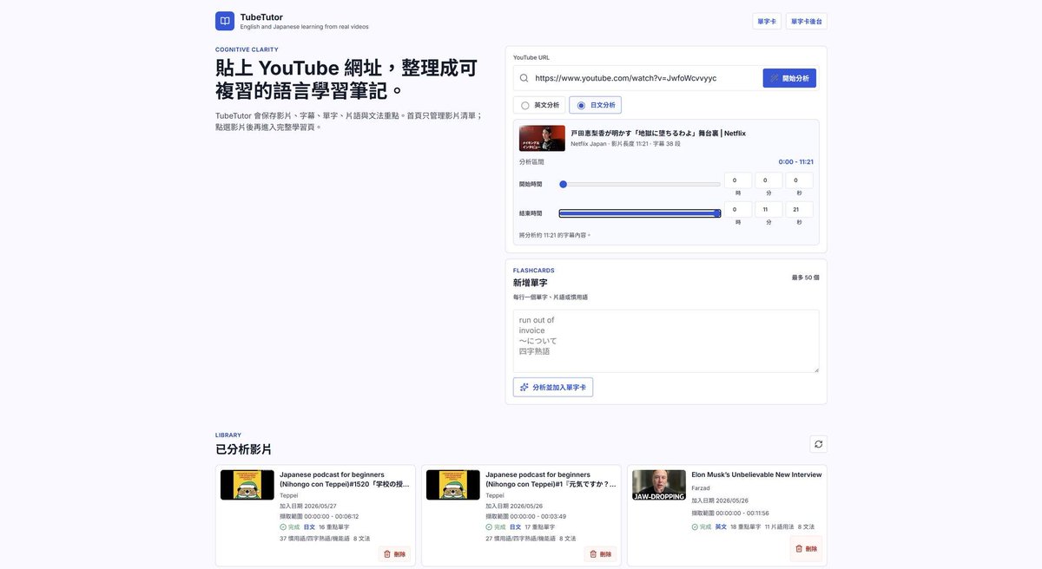Click the Netflix video preview thumbnail

click(542, 138)
